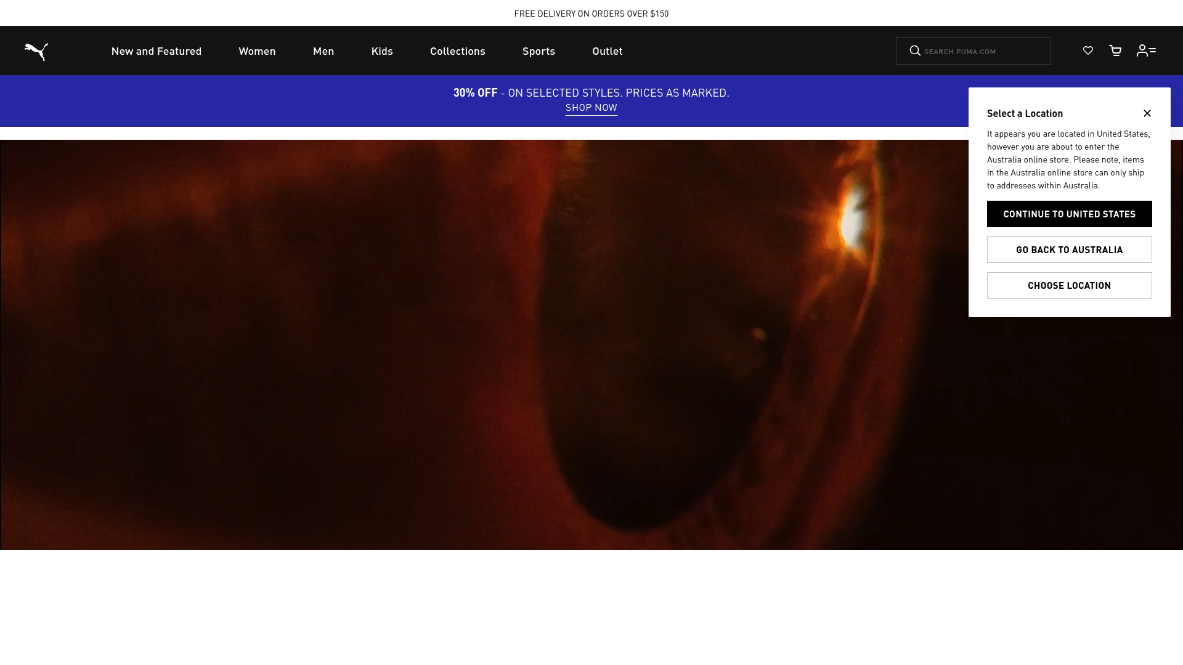The height and width of the screenshot is (665, 1183).
Task: Open the account profile icon
Action: click(1145, 50)
